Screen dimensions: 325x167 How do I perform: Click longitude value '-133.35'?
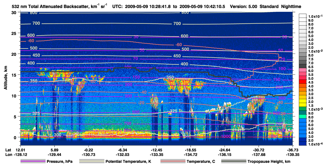156,154
